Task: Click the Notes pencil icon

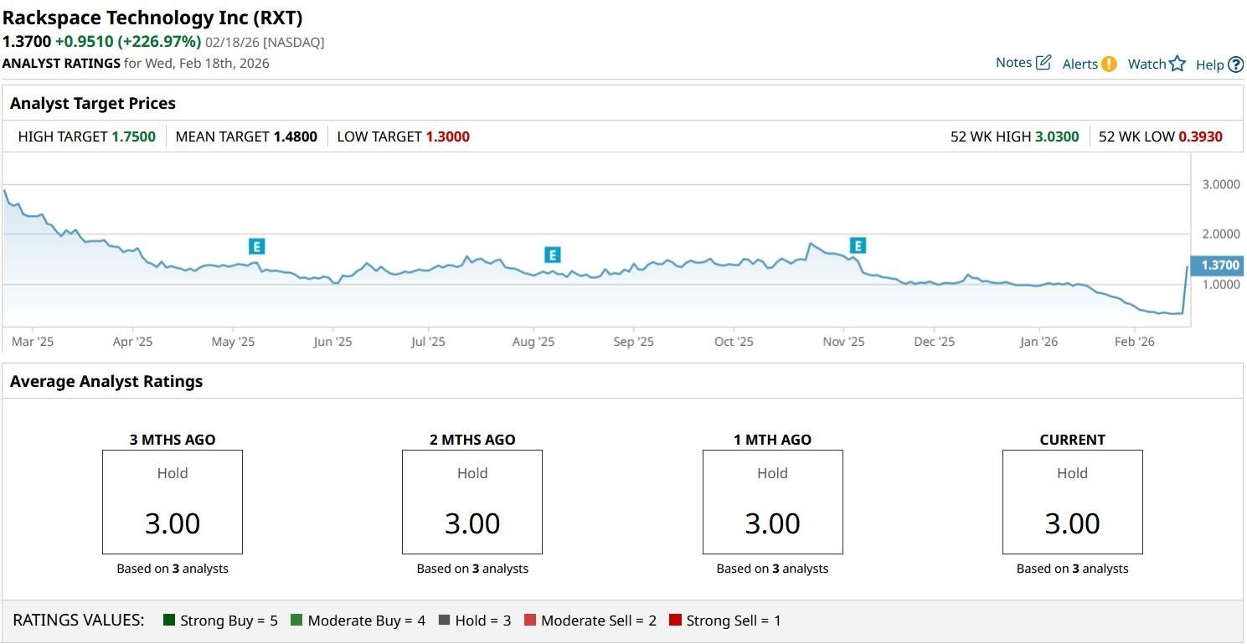Action: [x=1043, y=63]
